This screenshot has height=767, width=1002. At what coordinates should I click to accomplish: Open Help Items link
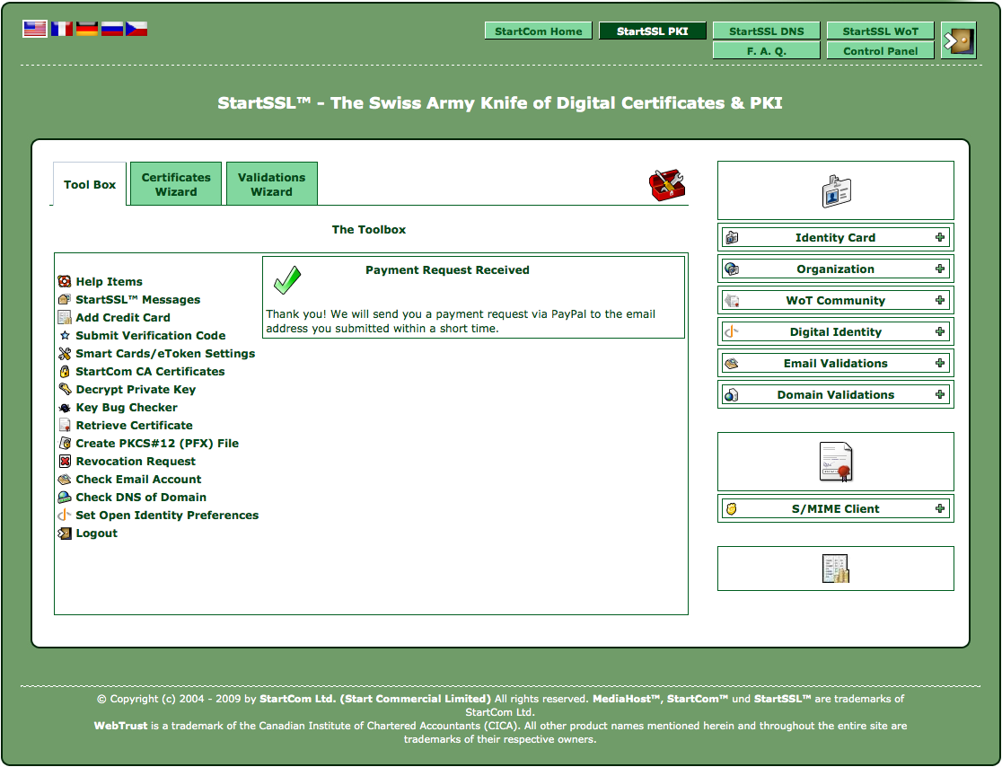(x=110, y=281)
